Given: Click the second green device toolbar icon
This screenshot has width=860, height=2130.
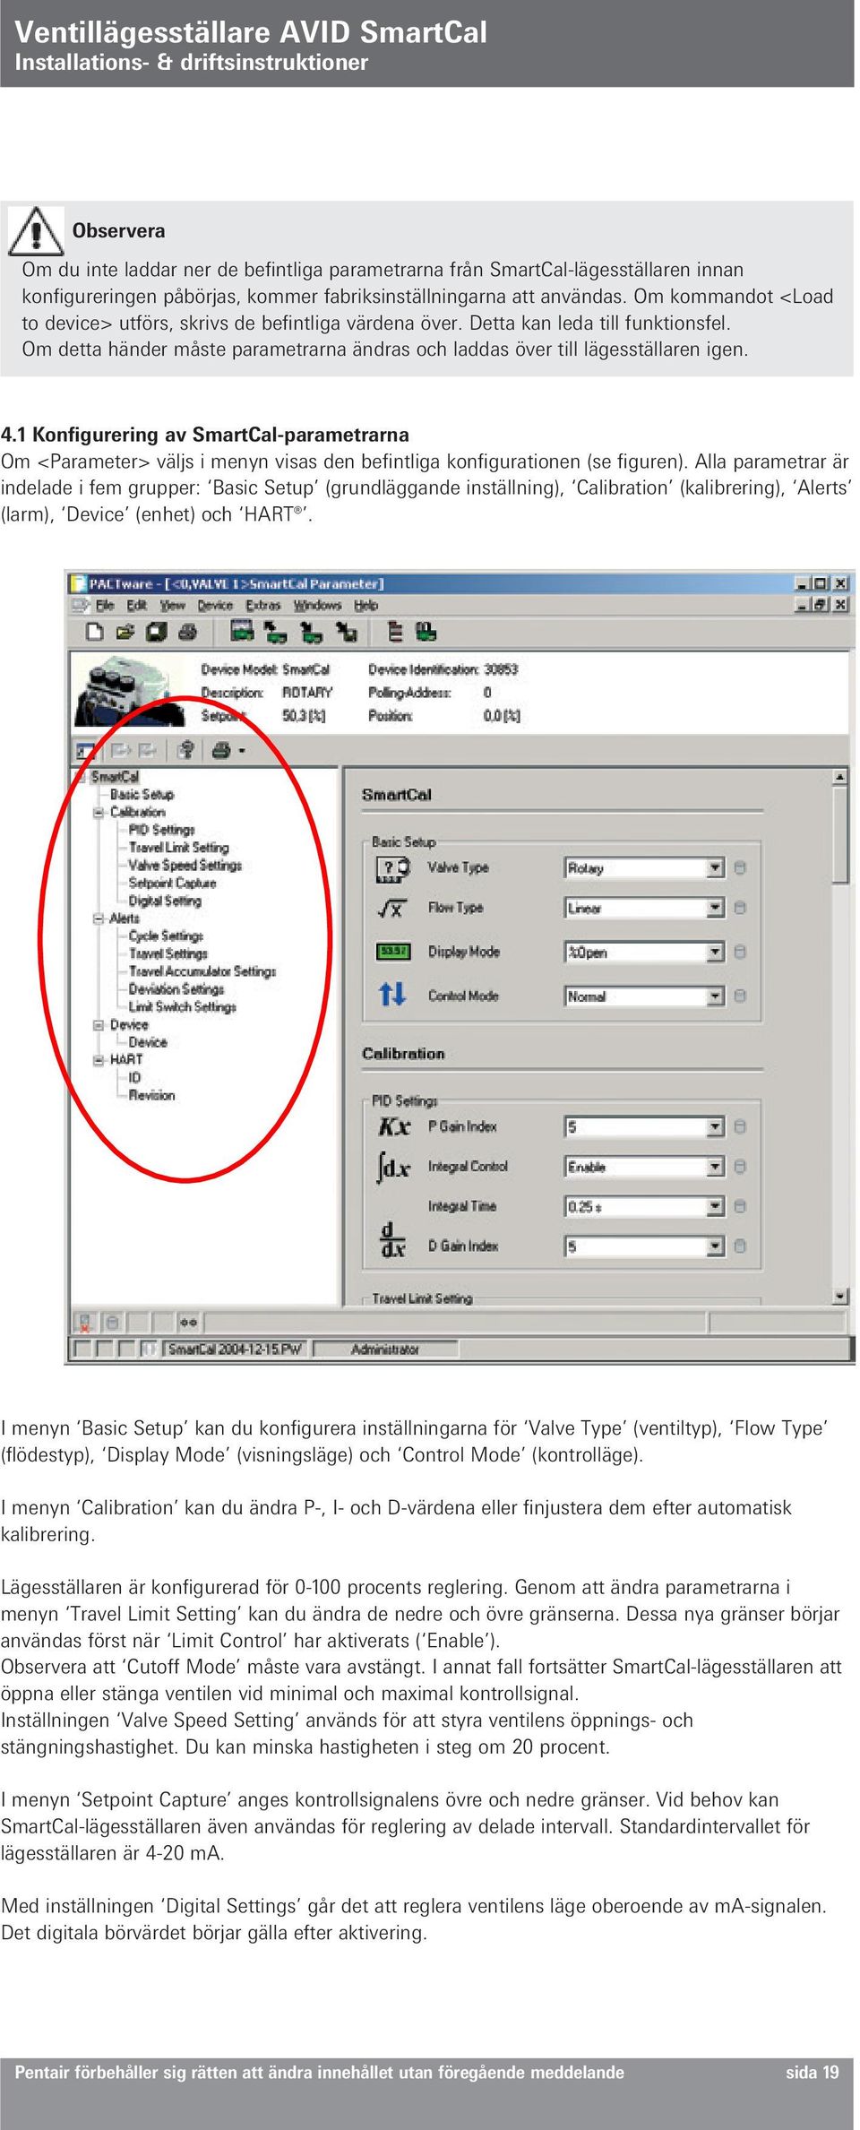Looking at the screenshot, I should coord(275,634).
